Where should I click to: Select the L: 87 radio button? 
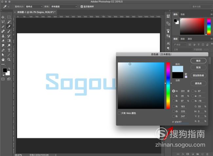193,91
